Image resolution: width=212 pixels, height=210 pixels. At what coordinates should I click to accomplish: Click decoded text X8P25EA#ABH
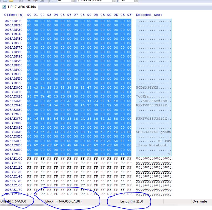pyautogui.click(x=155, y=101)
